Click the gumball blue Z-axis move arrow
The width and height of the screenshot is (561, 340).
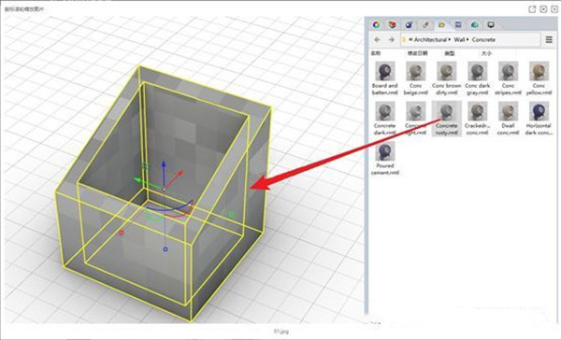[164, 165]
